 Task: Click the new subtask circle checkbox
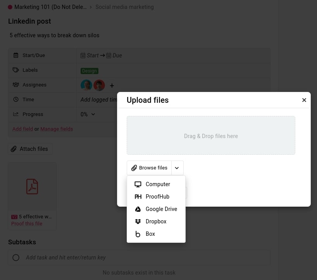point(16,258)
